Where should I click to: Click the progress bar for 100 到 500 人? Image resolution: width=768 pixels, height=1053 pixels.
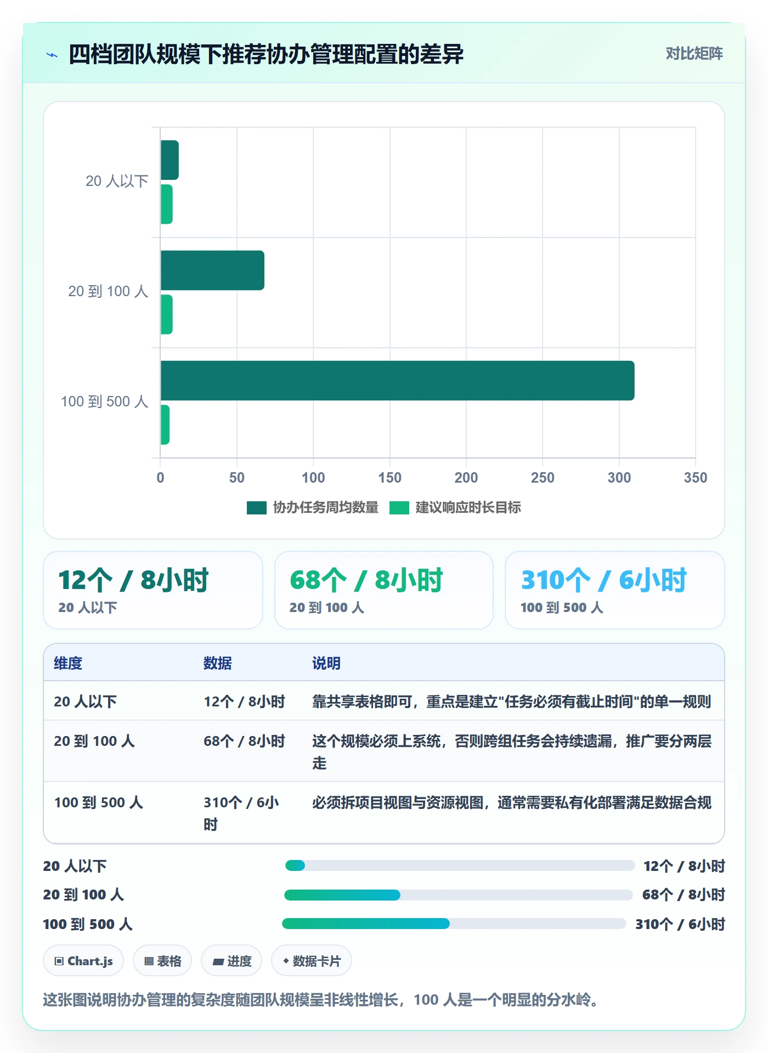tap(454, 924)
